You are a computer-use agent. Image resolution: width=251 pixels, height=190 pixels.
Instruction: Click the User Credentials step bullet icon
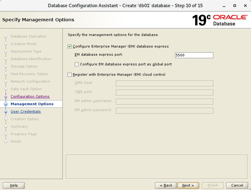(x=6, y=111)
